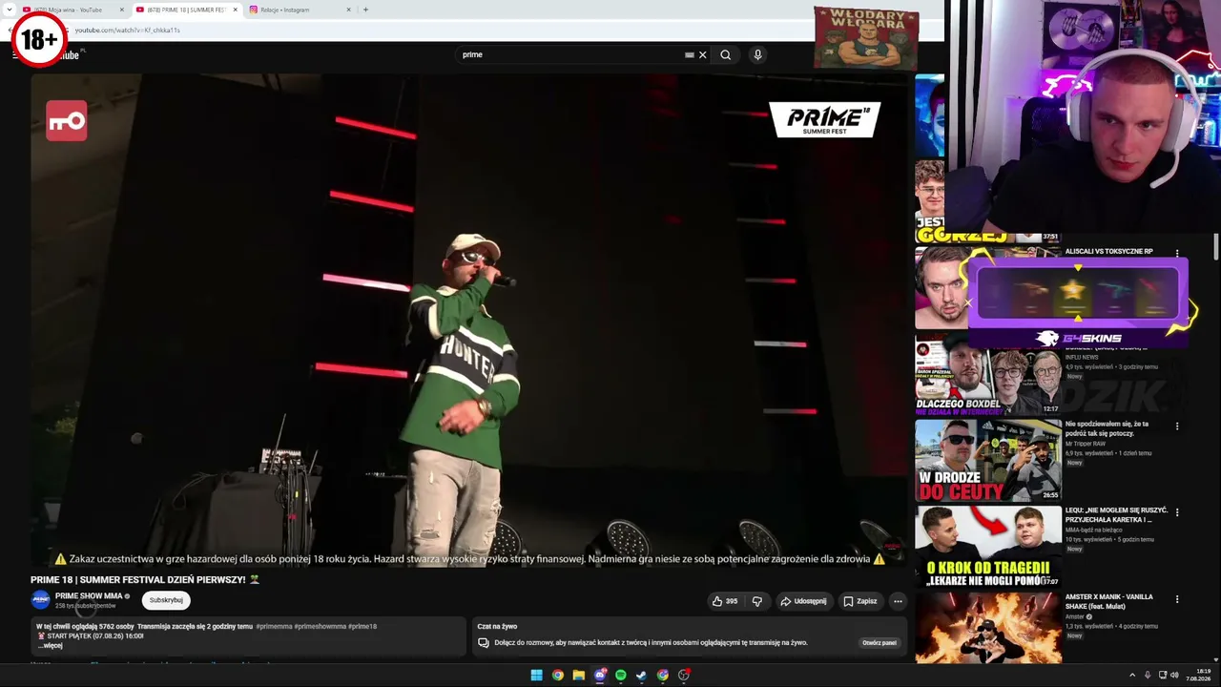Image resolution: width=1221 pixels, height=687 pixels.
Task: Subscribe with the Subskrybuj button
Action: [166, 600]
